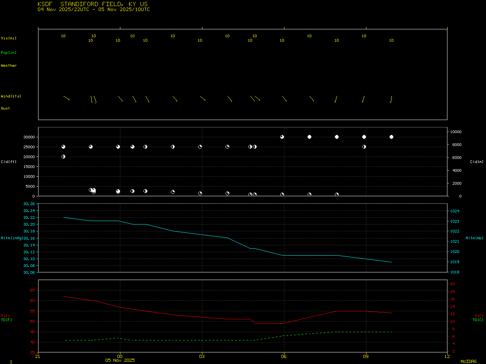The width and height of the screenshot is (486, 364).
Task: Click the last 30000 ft cloud symbol
Action: pyautogui.click(x=391, y=137)
